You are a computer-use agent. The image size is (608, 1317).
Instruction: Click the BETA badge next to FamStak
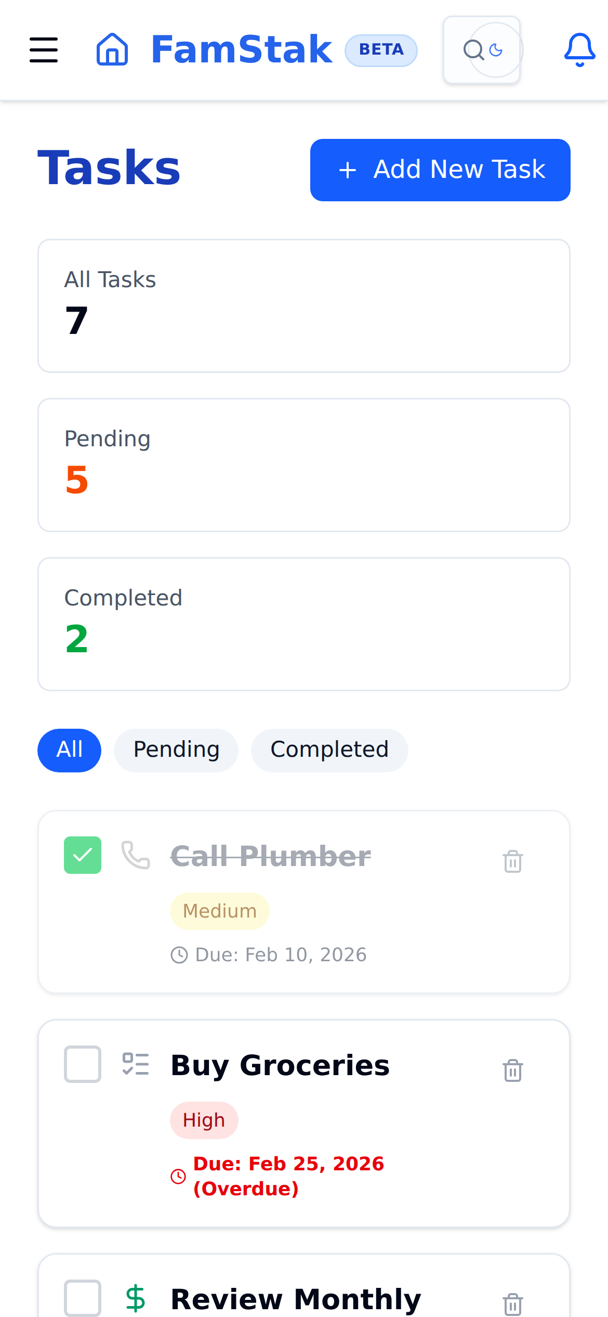click(381, 49)
